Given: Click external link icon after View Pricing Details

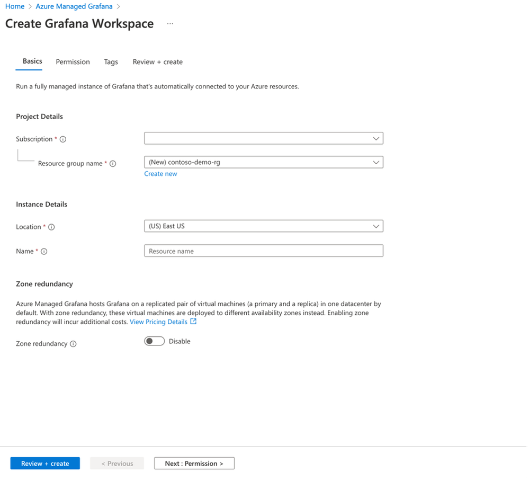Looking at the screenshot, I should point(193,322).
